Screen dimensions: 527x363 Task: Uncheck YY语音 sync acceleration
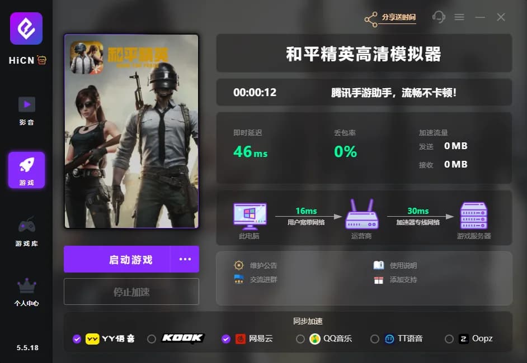coord(77,339)
